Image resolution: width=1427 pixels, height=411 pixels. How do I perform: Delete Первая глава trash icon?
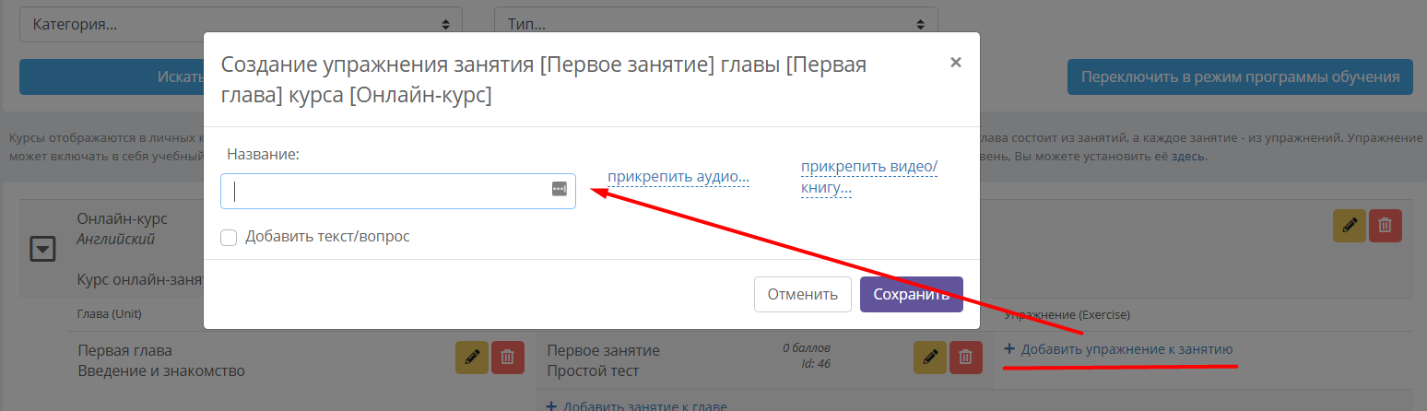click(x=507, y=357)
